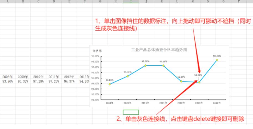Select column P header
Screen dimensions: 253x129
(239, 1)
